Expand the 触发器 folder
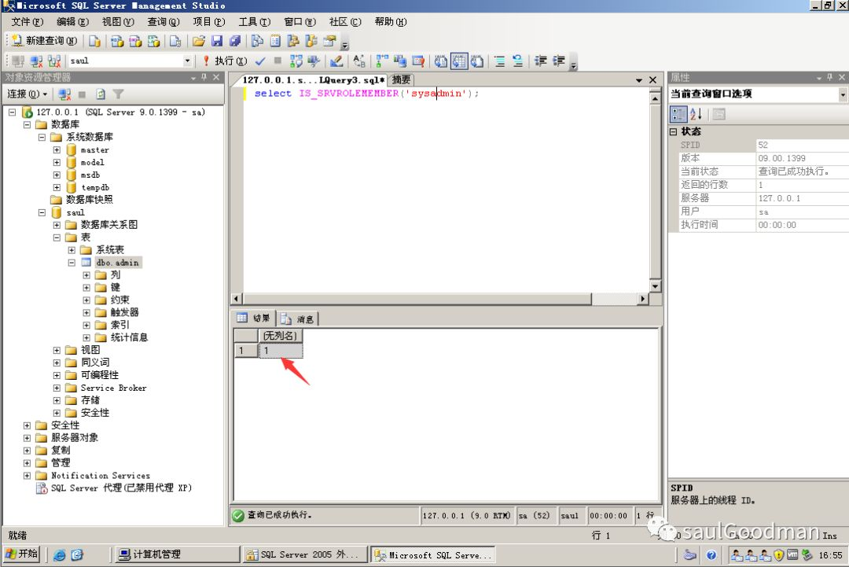The height and width of the screenshot is (567, 849). tap(86, 312)
